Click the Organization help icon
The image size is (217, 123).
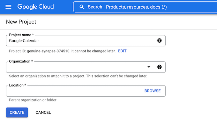point(160,67)
